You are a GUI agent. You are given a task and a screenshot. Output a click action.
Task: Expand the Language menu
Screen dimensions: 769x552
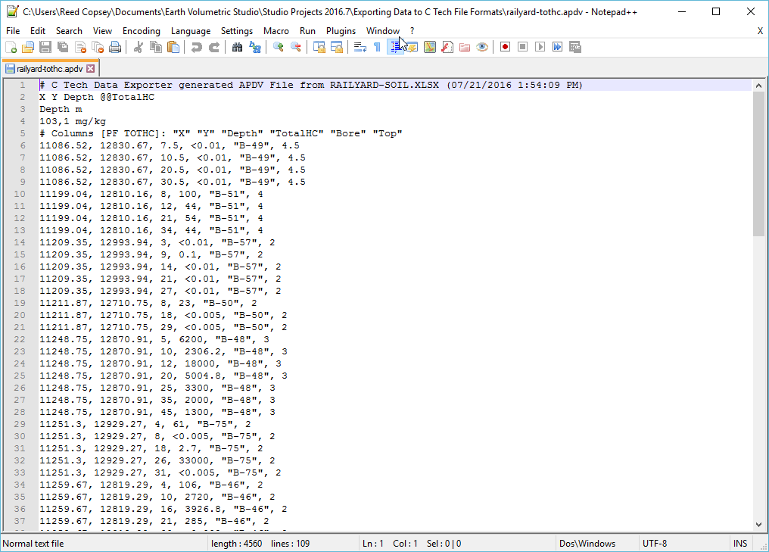(191, 31)
